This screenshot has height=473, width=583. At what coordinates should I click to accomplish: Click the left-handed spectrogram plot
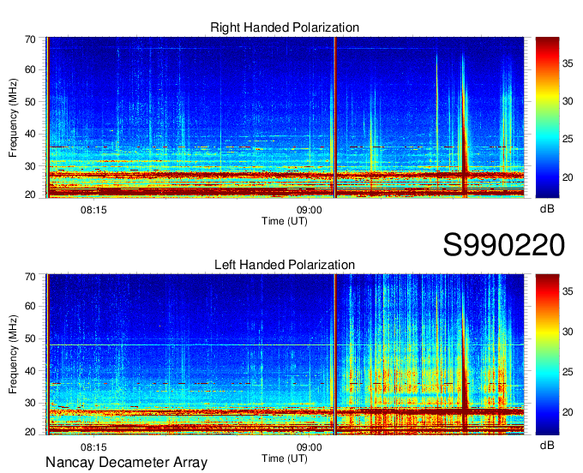pos(285,355)
